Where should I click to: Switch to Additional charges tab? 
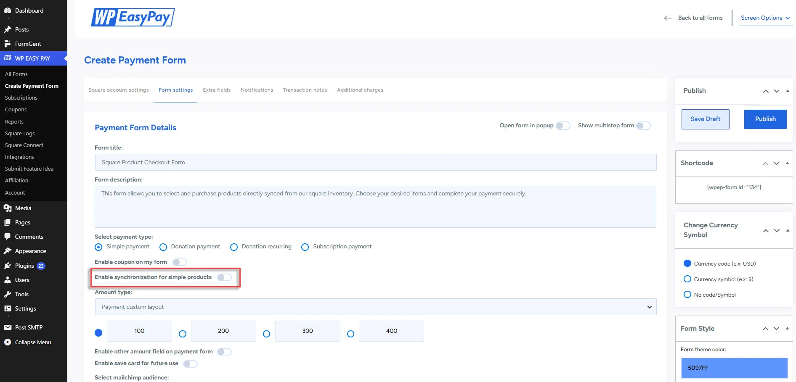pyautogui.click(x=360, y=90)
